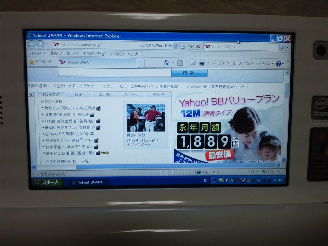
Task: Click the vertical scrollbar down arrow
Action: point(283,160)
